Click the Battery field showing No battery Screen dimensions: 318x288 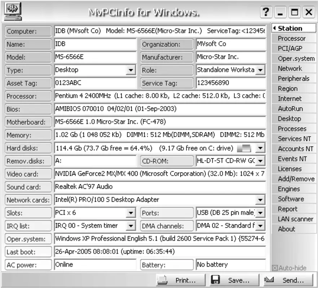231,265
